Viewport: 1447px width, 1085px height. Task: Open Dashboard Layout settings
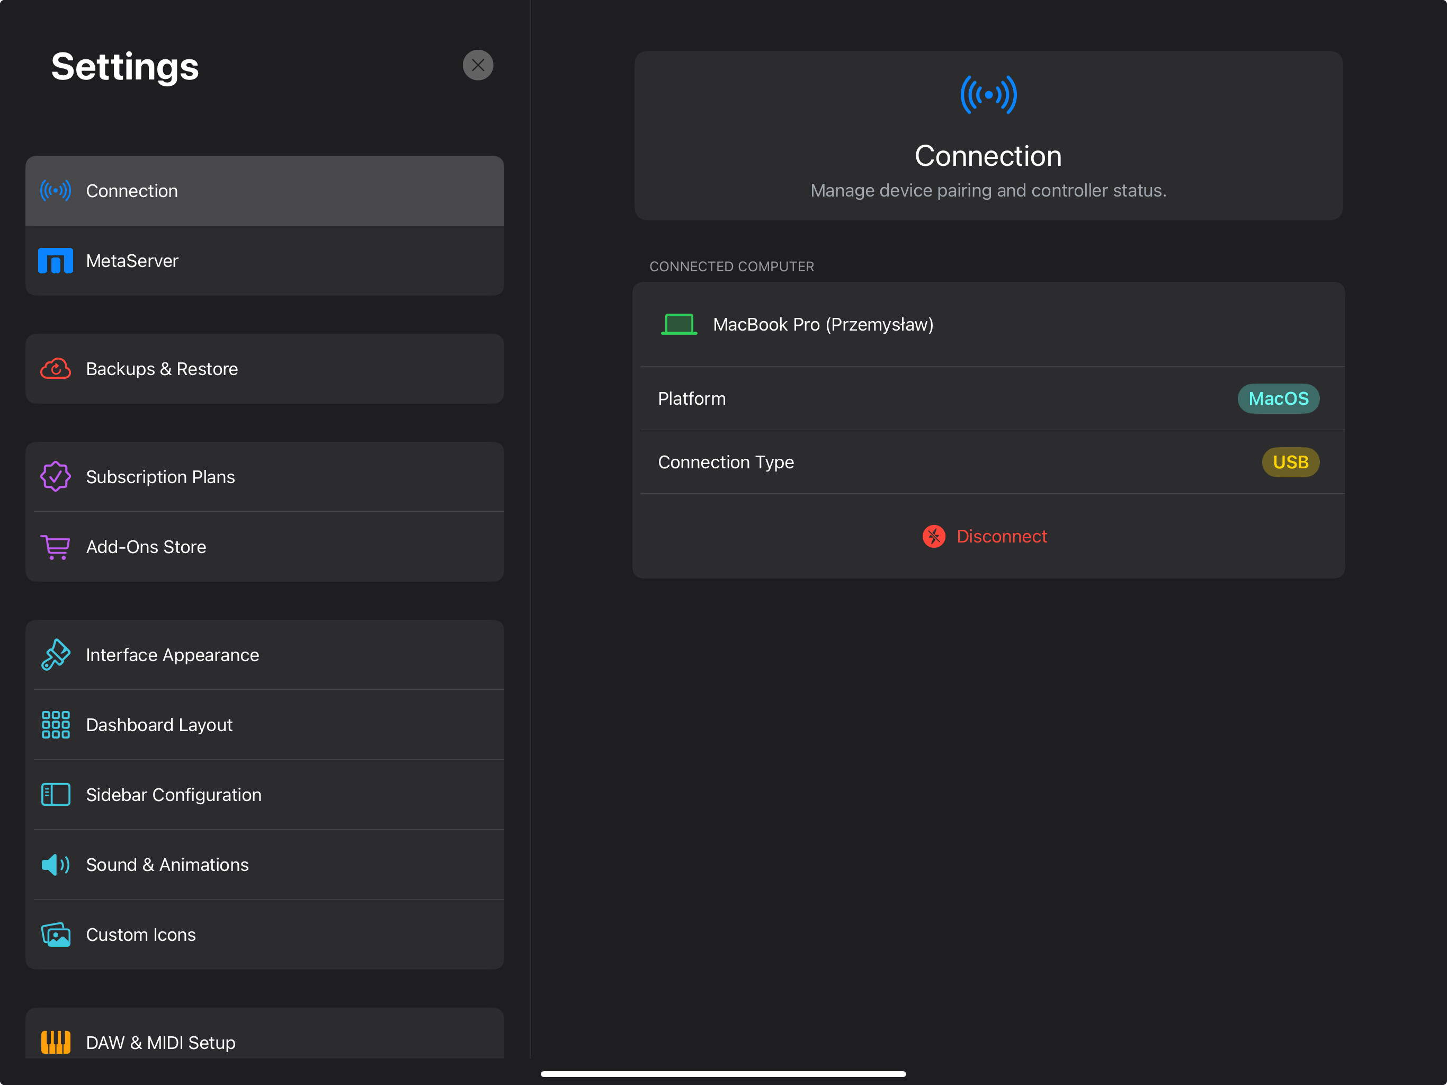click(264, 724)
